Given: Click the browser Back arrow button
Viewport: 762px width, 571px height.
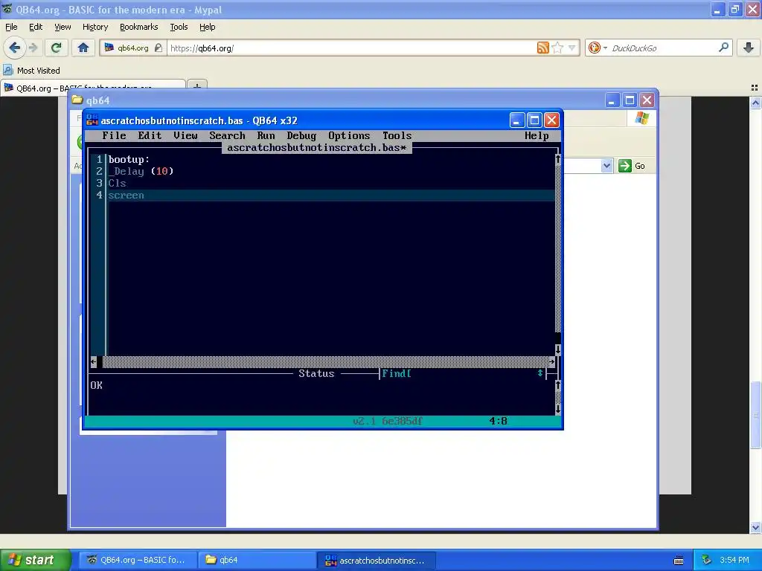Looking at the screenshot, I should tap(14, 48).
